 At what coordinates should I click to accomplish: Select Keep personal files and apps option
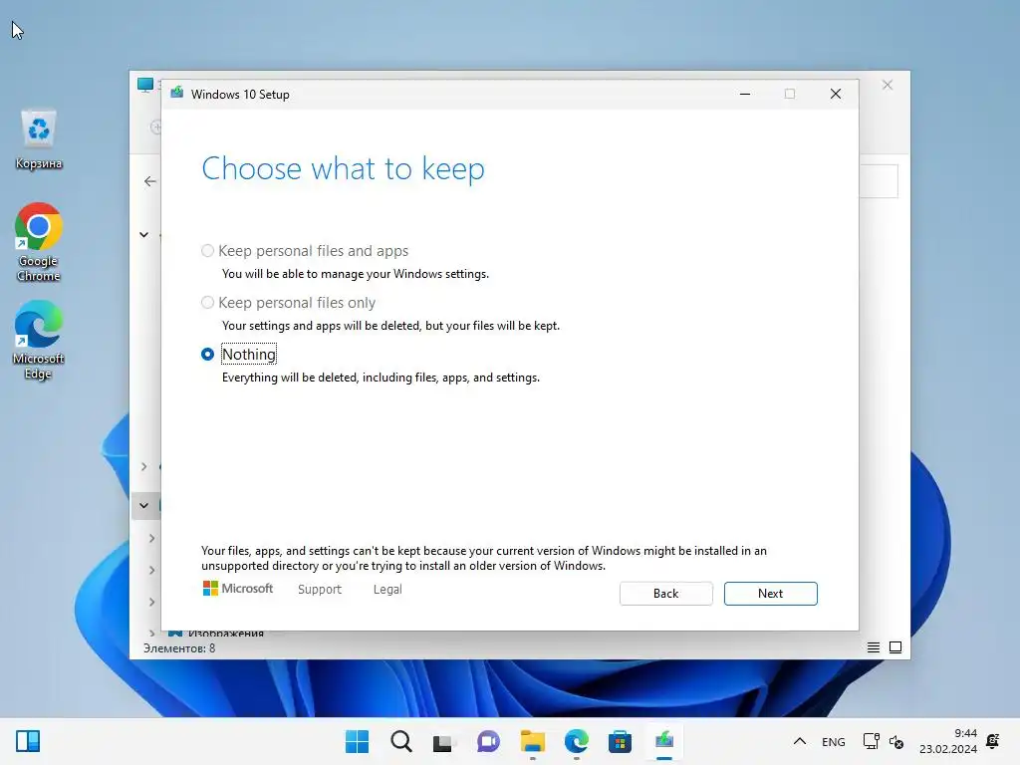pyautogui.click(x=207, y=250)
